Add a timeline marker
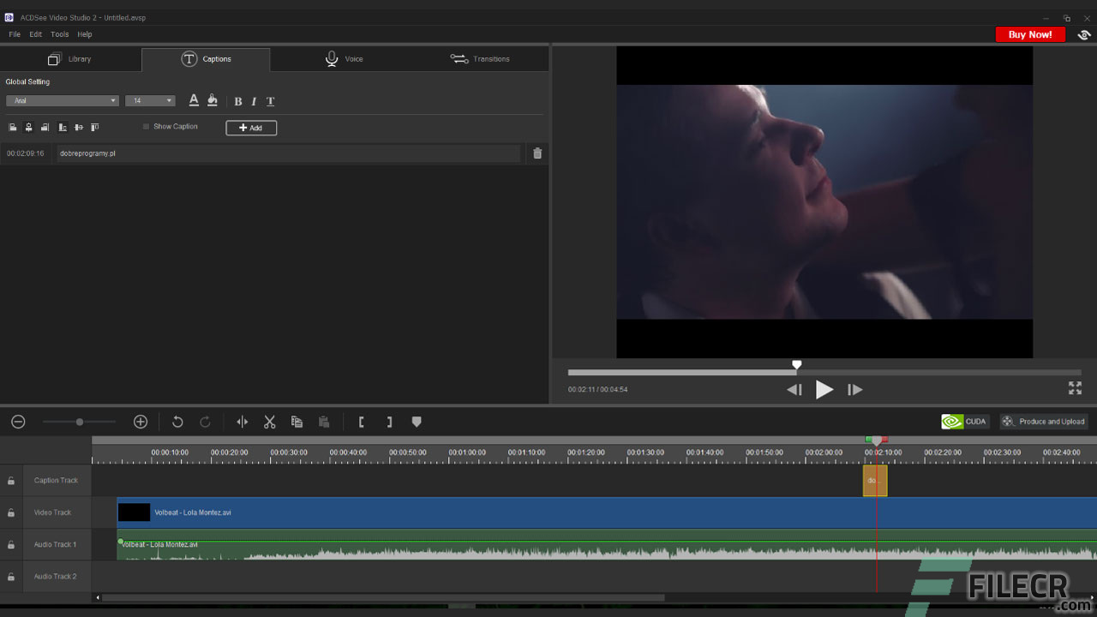 pyautogui.click(x=417, y=422)
